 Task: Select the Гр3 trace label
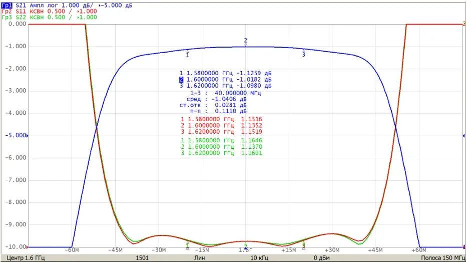point(7,18)
